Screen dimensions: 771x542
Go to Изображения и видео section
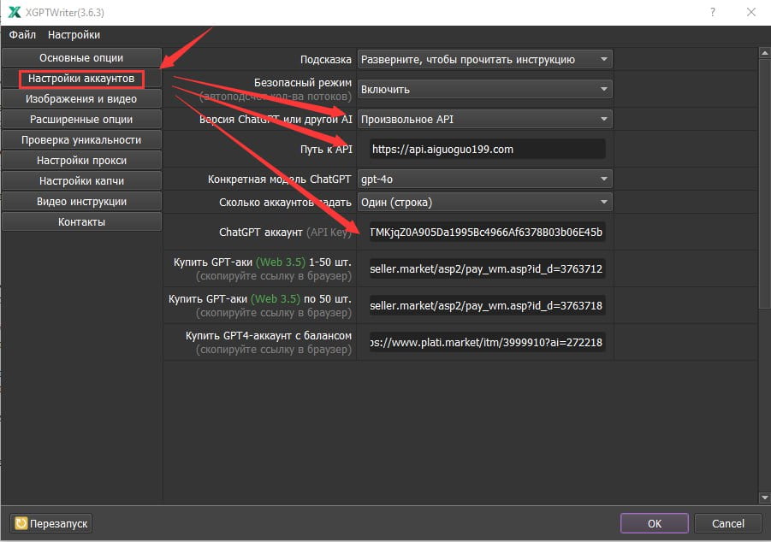click(x=81, y=99)
